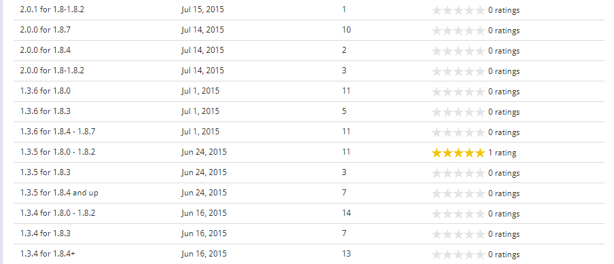The image size is (614, 264).
Task: Click stars for 1.3.5 for 1.8.4 and up
Action: click(458, 193)
